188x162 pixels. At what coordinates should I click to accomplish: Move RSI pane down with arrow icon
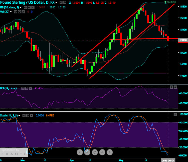point(175,87)
